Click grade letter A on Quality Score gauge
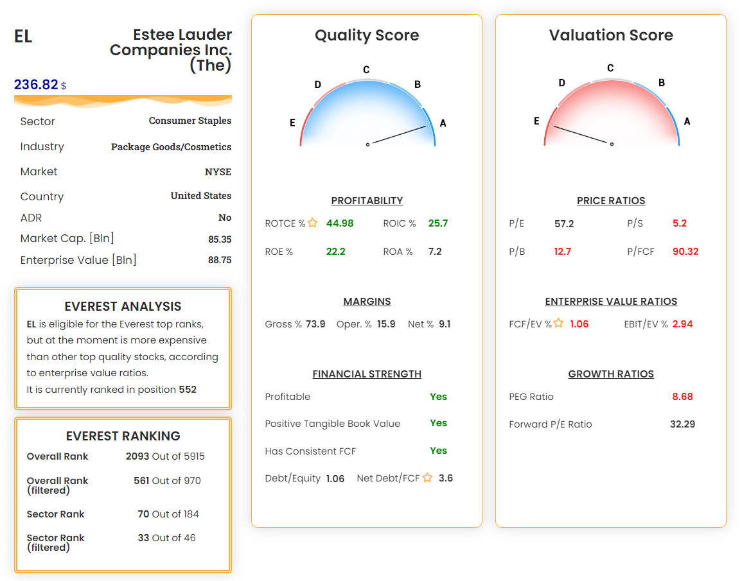The height and width of the screenshot is (581, 742). [x=443, y=123]
